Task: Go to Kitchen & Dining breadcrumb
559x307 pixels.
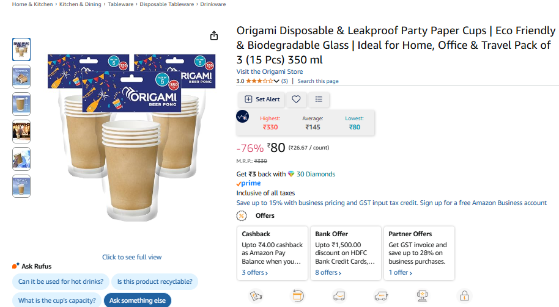Action: 80,4
